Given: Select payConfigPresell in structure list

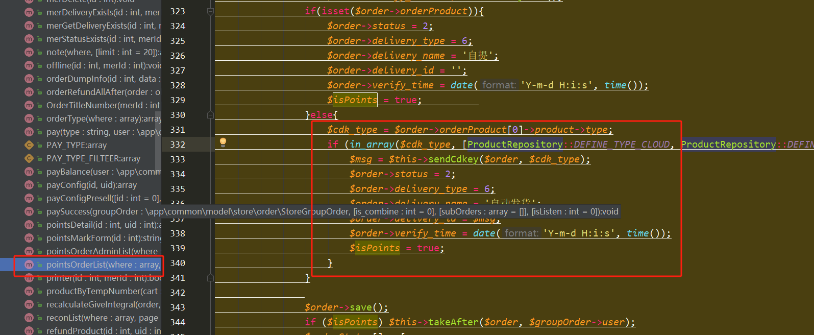Looking at the screenshot, I should tap(104, 198).
